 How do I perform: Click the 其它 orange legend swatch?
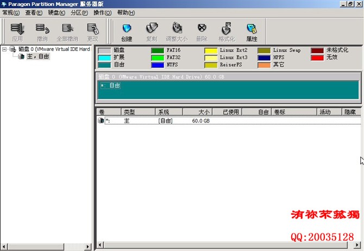(264, 65)
